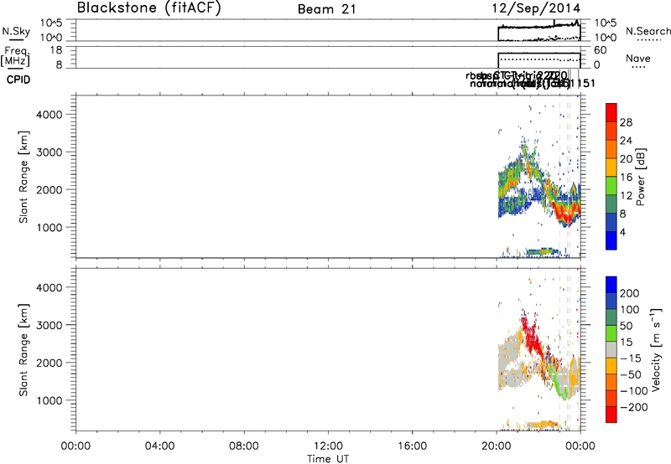Image resolution: width=671 pixels, height=464 pixels.
Task: Click the '200' tick on the velocity colorbar
Action: 630,293
